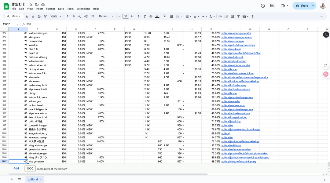The image size is (330, 183).
Task: Open the zoom level dropdown
Action: click(56, 16)
